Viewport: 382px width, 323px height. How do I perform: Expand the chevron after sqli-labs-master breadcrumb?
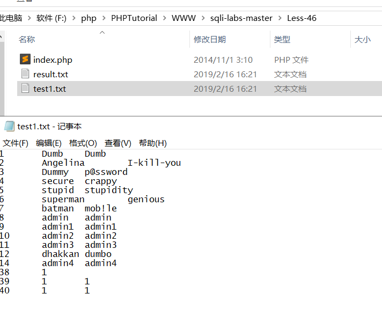click(280, 18)
